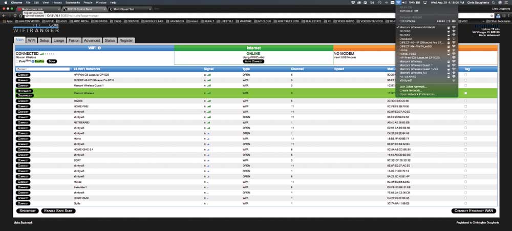Click the browser home icon
Screen dimensions: 512x231
pos(20,15)
